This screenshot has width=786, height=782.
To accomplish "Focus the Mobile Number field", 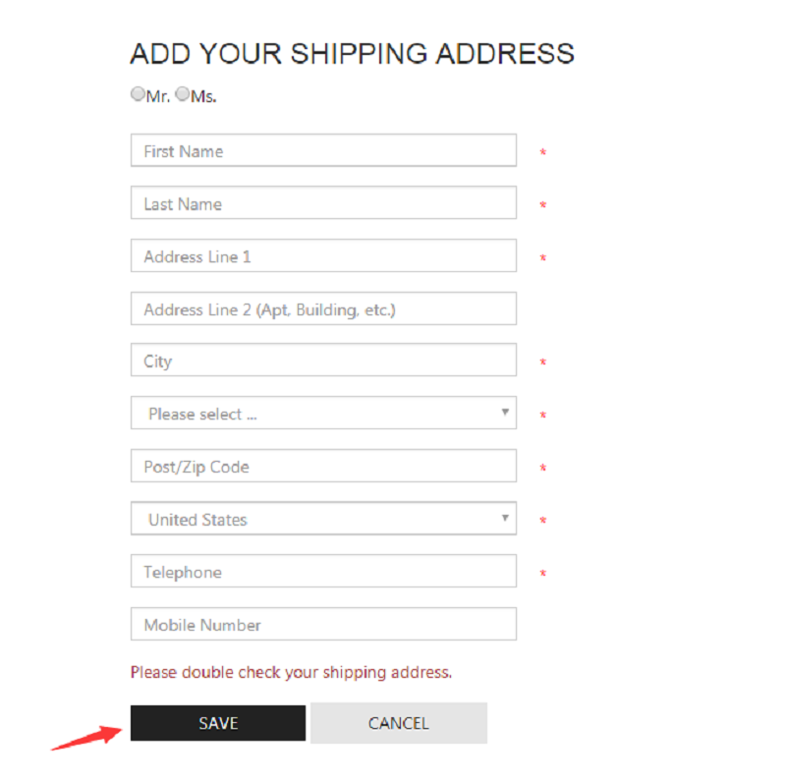I will point(323,625).
